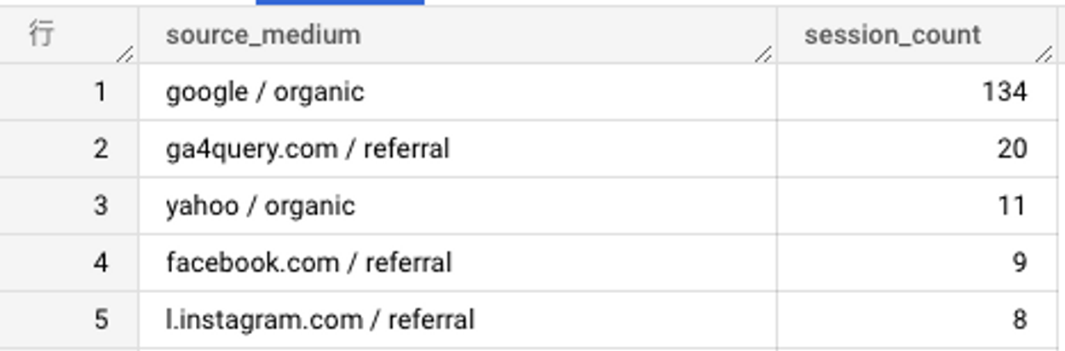This screenshot has height=351, width=1065.
Task: Click row number 3
Action: 101,205
